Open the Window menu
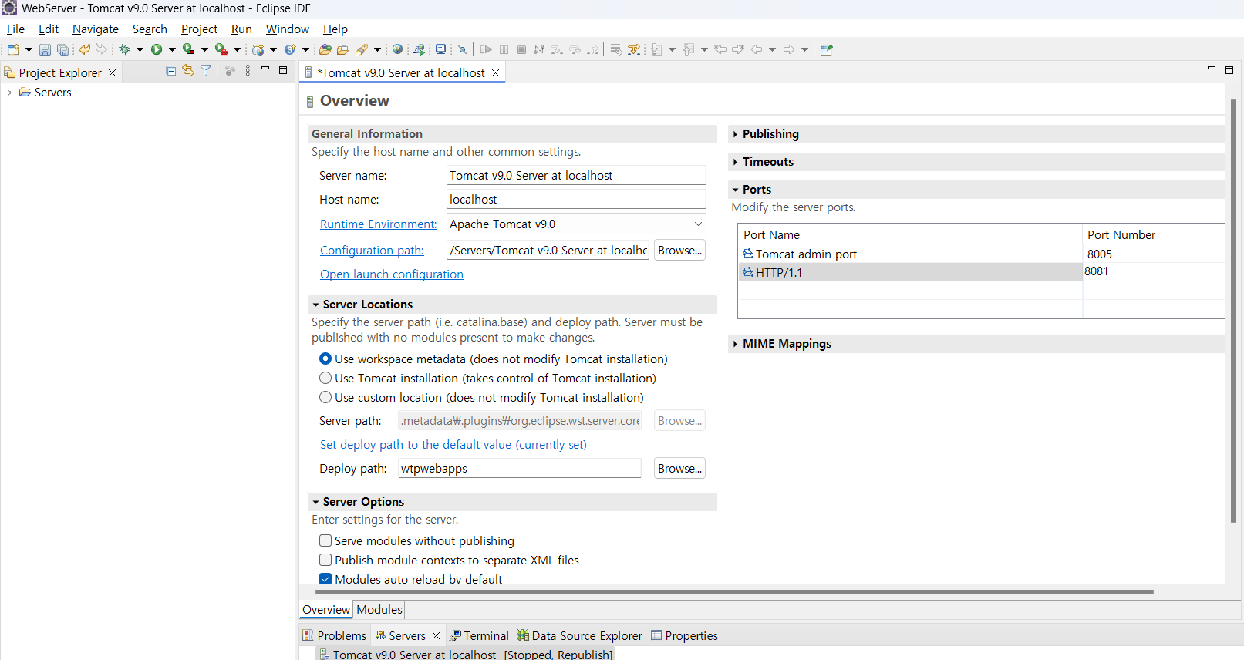Image resolution: width=1244 pixels, height=660 pixels. [x=288, y=29]
